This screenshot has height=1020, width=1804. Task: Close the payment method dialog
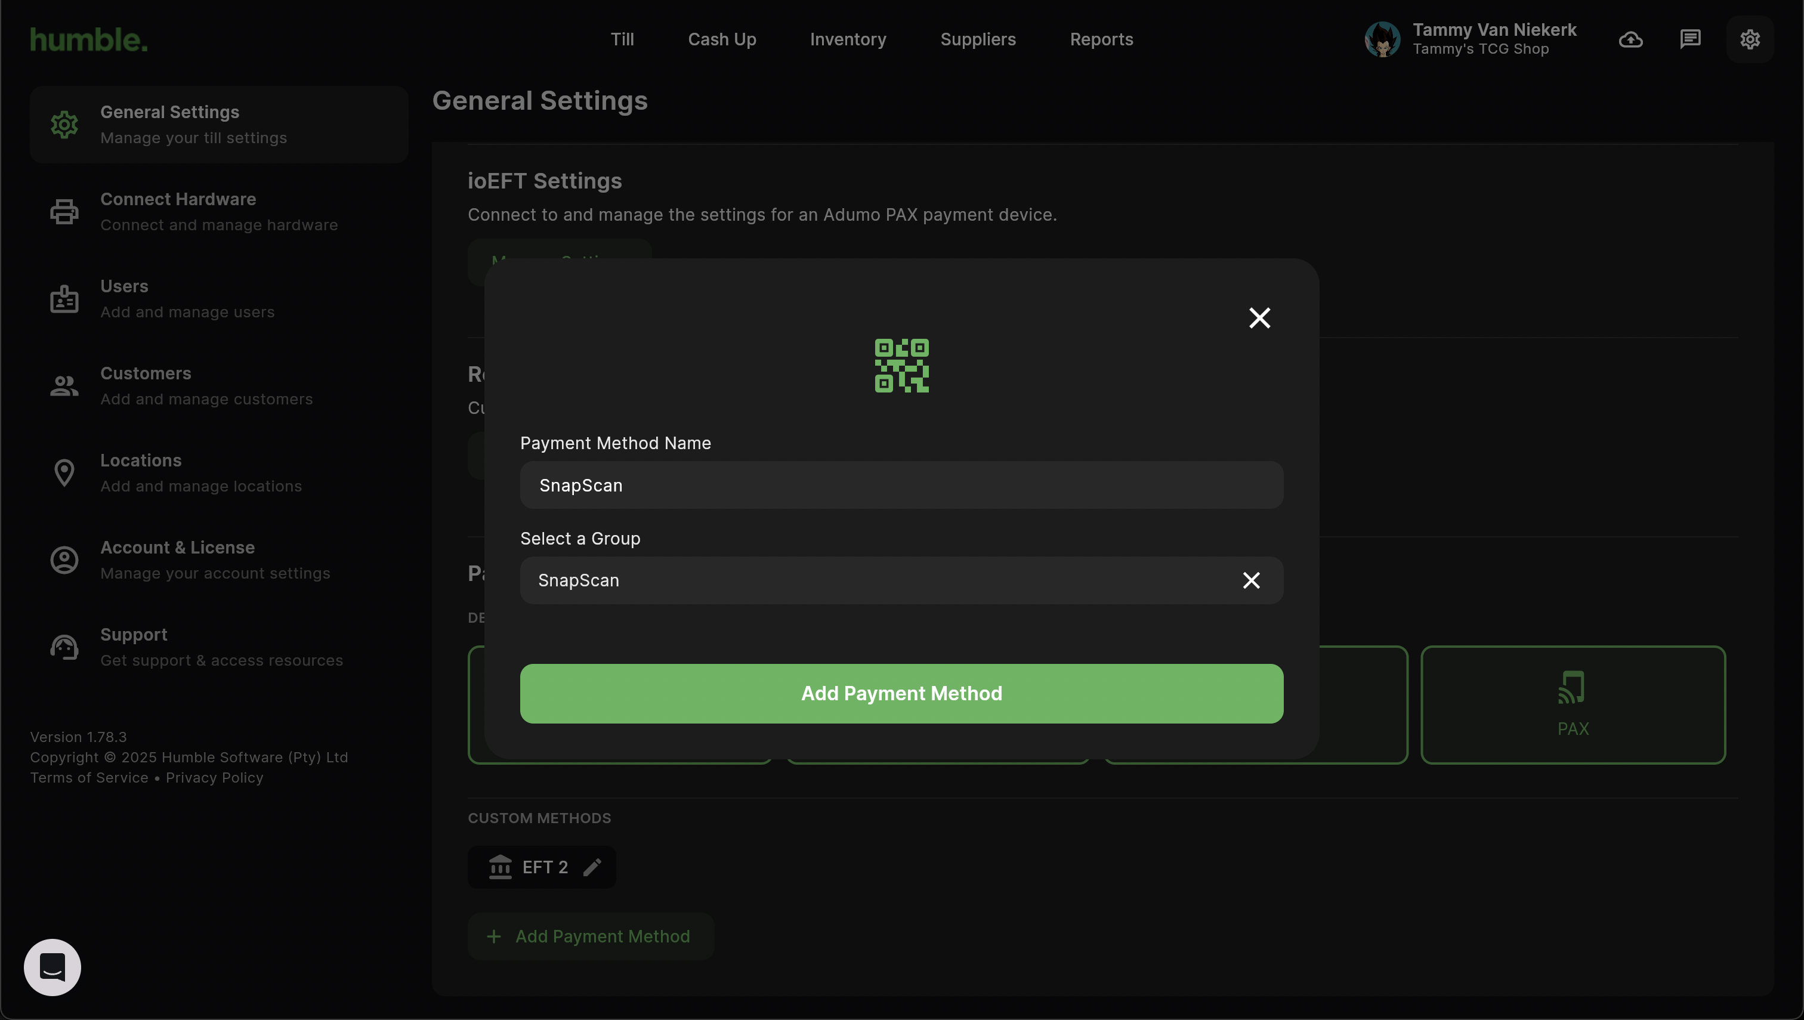pyautogui.click(x=1259, y=318)
